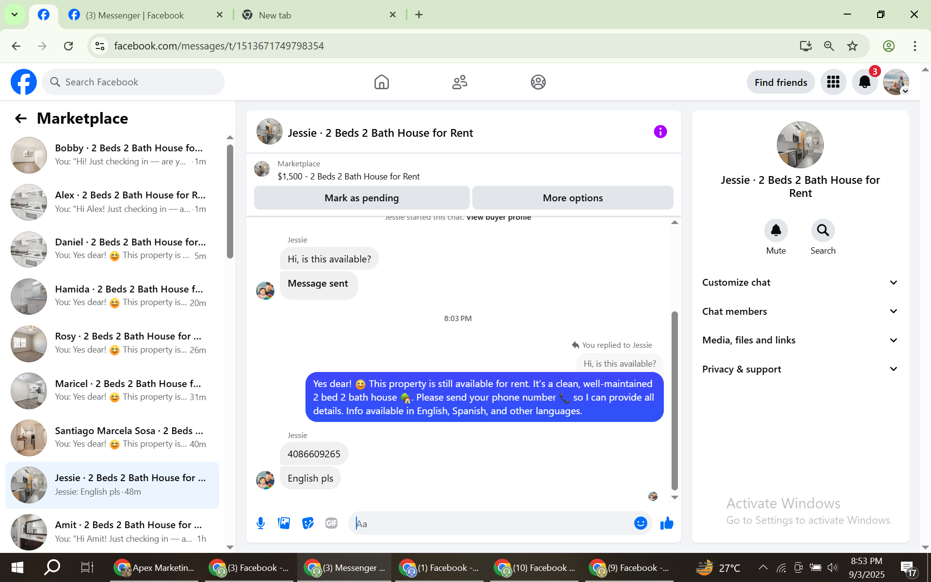The image size is (931, 582).
Task: Open Rosy's conversation
Action: tap(112, 343)
